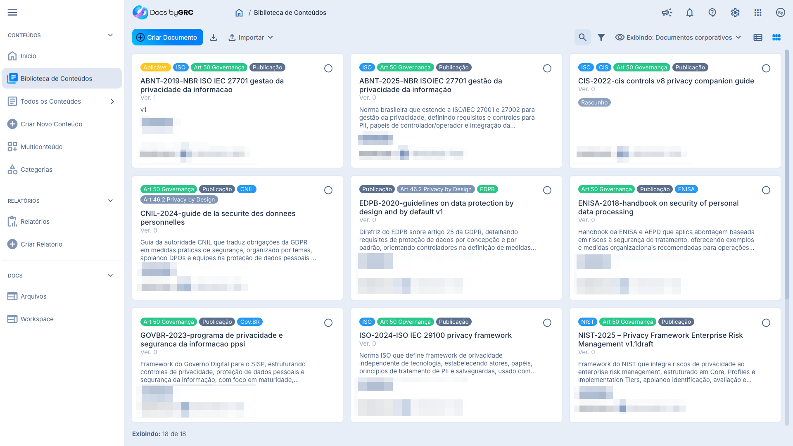Open Exibindo Documentos corporativos dropdown

pyautogui.click(x=678, y=38)
